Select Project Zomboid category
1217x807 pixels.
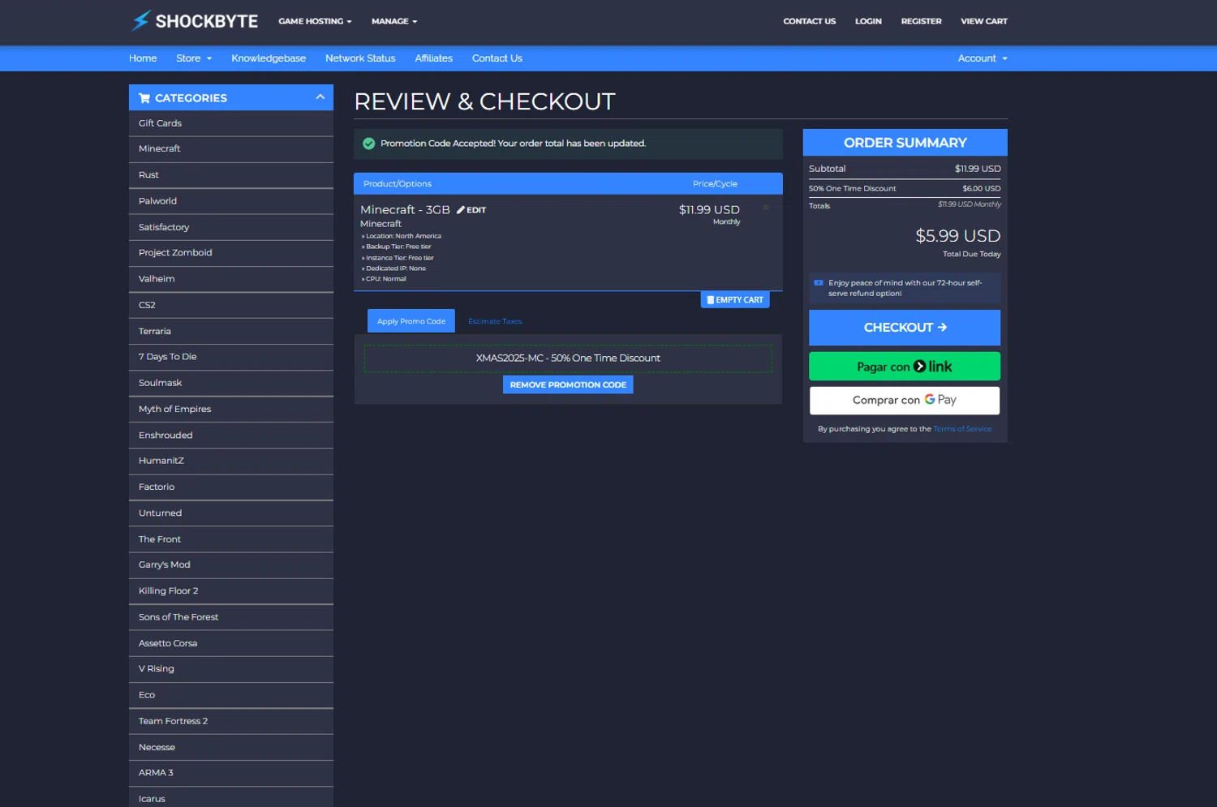pyautogui.click(x=231, y=253)
